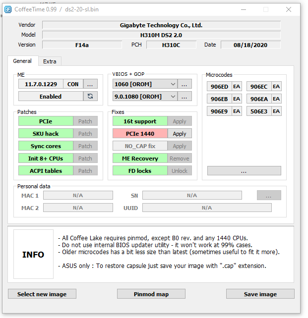Screen dimensions: 308x318
Task: Click the Personal data '...' button
Action: tap(269, 195)
